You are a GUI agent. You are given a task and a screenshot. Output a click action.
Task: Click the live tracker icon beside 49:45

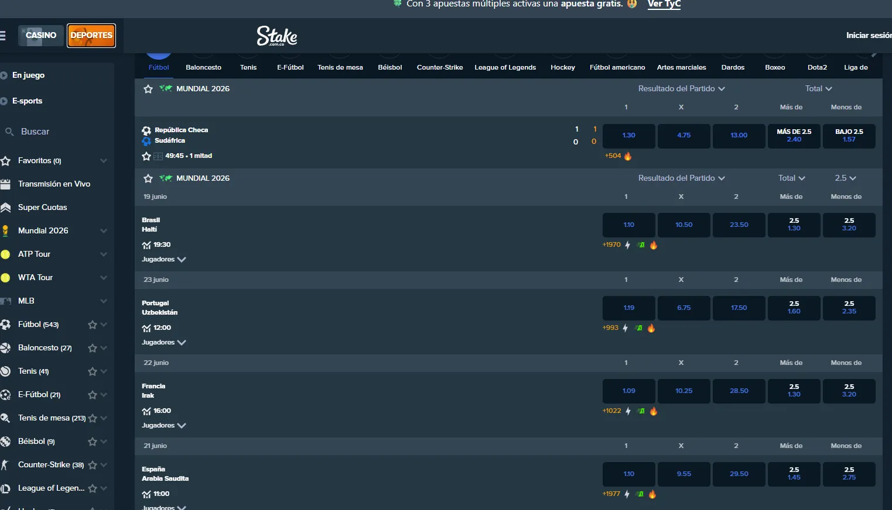coord(158,156)
